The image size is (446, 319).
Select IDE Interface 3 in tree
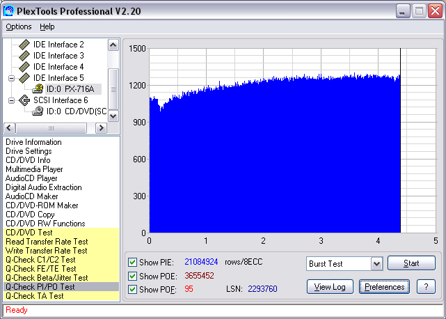pyautogui.click(x=58, y=56)
